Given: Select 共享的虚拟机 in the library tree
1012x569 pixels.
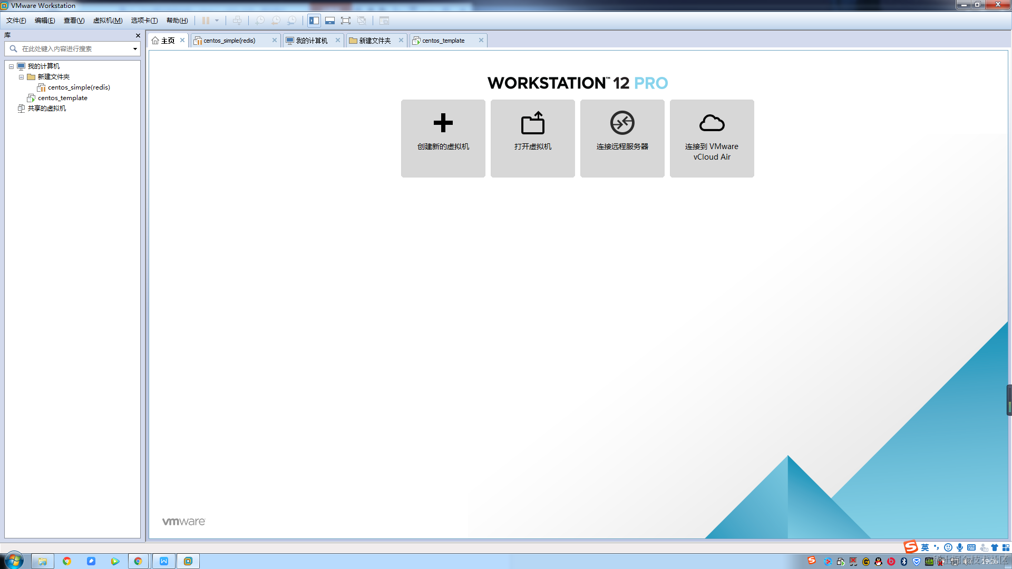Looking at the screenshot, I should pos(46,109).
